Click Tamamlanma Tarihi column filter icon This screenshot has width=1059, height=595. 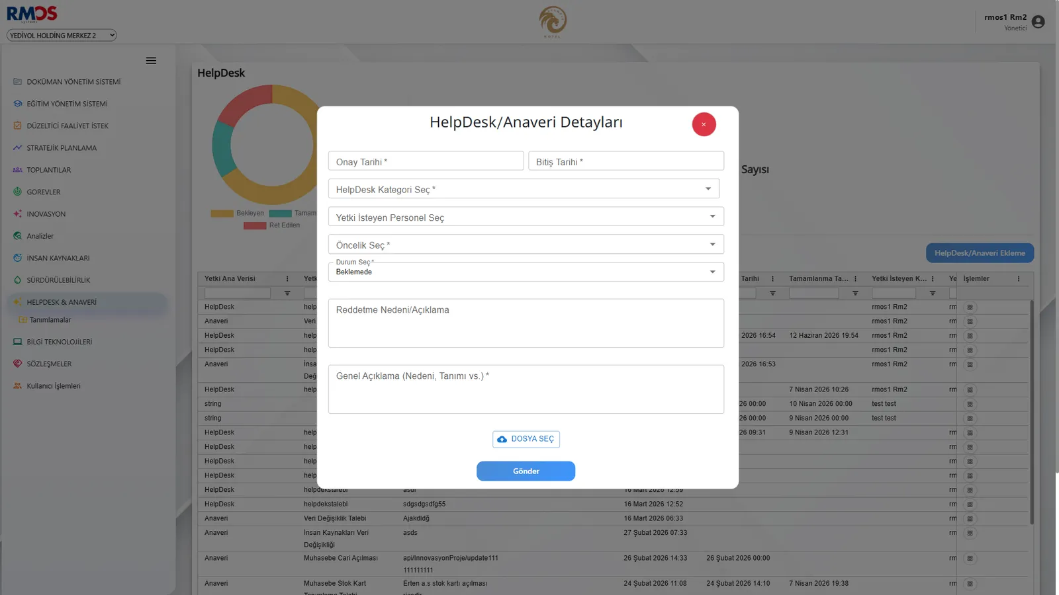click(855, 293)
